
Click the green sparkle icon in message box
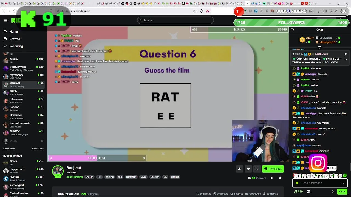pyautogui.click(x=297, y=183)
